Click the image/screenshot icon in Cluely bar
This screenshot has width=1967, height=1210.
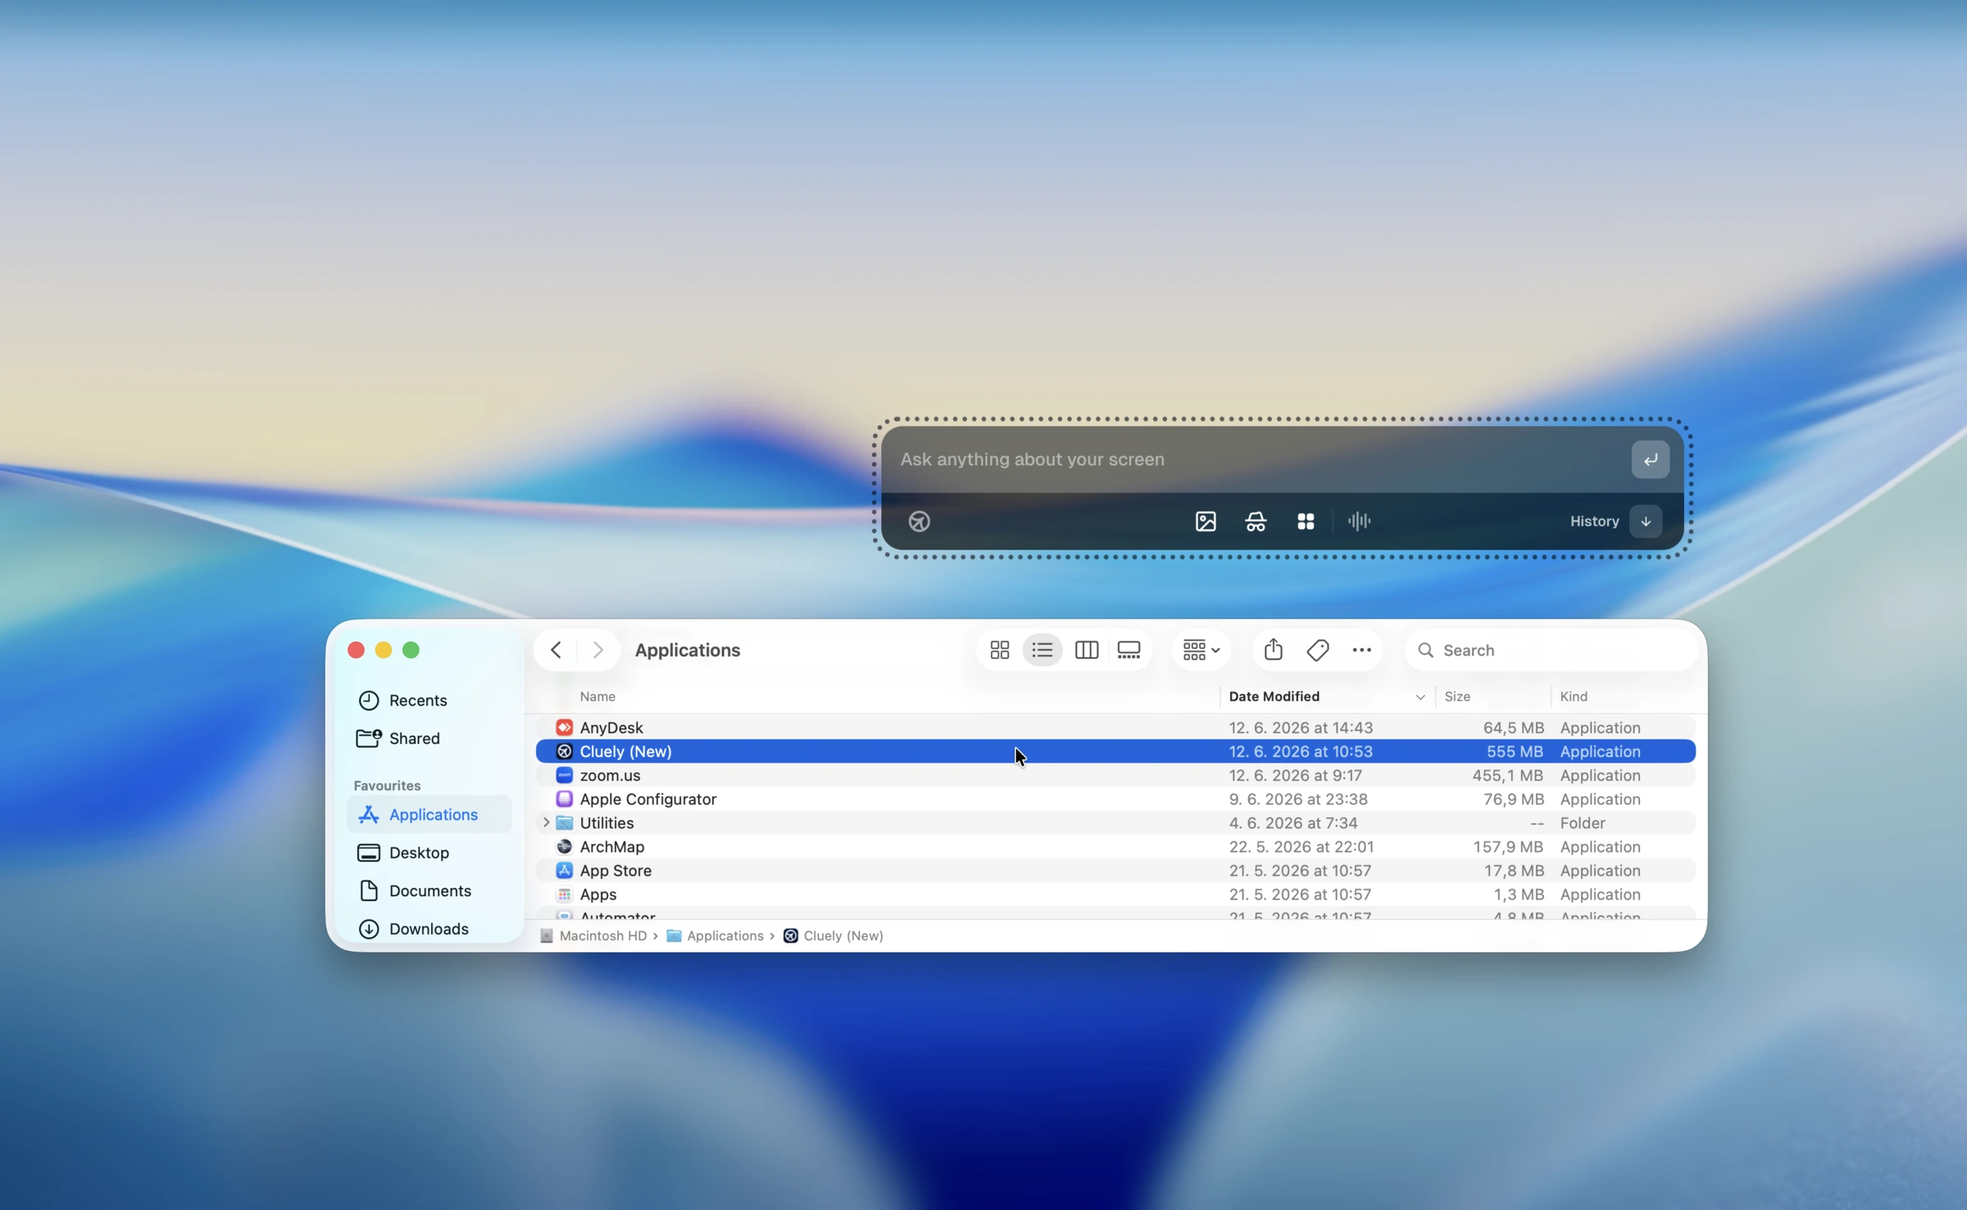[1206, 521]
